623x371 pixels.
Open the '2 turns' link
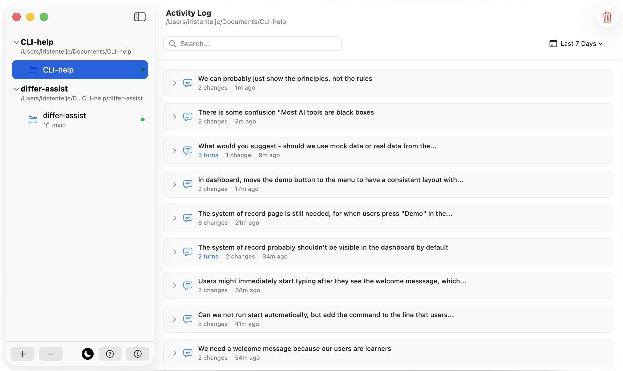pyautogui.click(x=208, y=256)
